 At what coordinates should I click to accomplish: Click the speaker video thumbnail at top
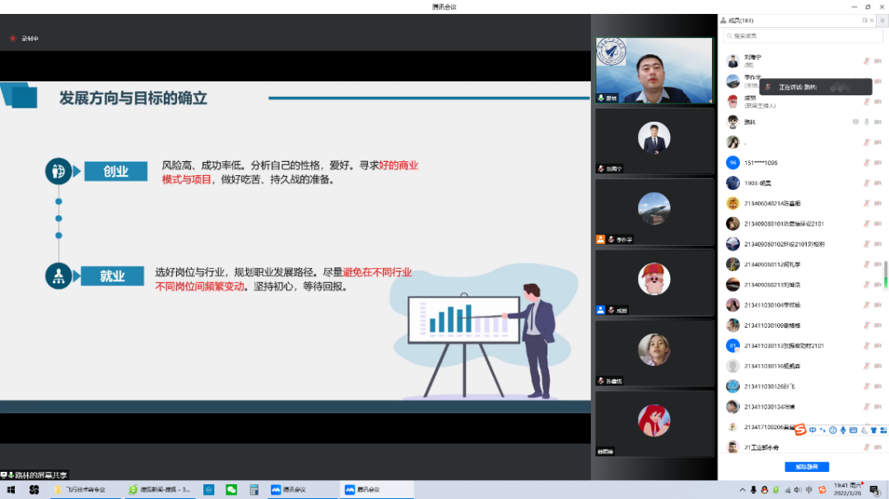654,71
